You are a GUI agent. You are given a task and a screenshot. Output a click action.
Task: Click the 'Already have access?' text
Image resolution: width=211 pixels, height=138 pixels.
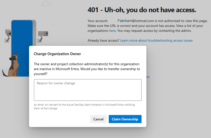103,40
